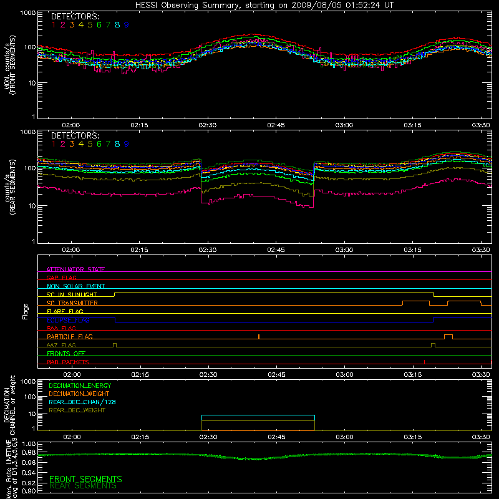Click 03:00 tick label under the decimation panel
This screenshot has height=499, width=499.
pos(345,437)
